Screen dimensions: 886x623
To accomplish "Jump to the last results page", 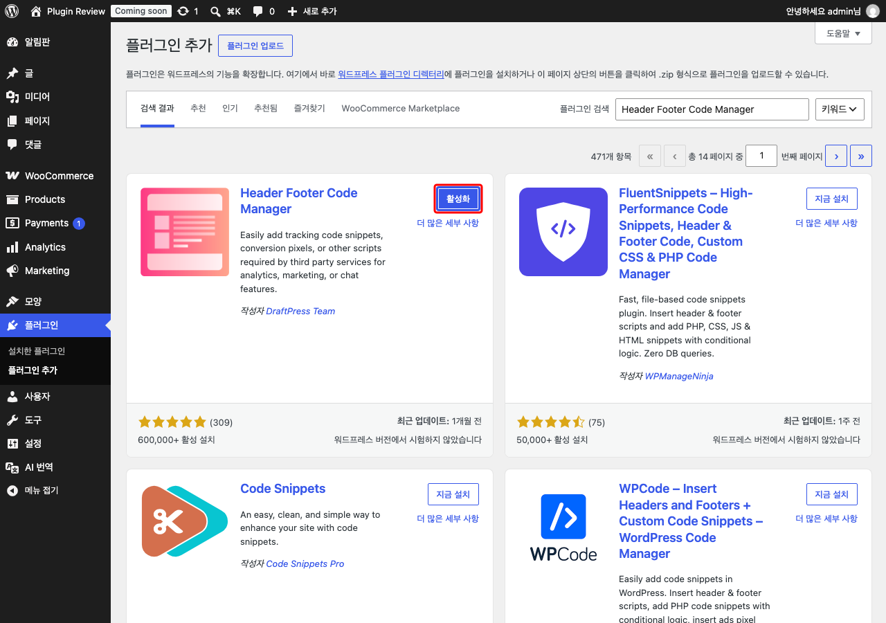I will [861, 156].
